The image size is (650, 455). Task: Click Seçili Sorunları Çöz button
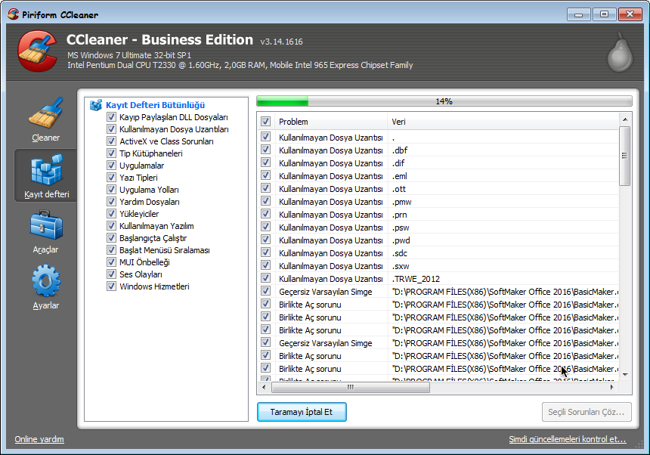point(587,412)
